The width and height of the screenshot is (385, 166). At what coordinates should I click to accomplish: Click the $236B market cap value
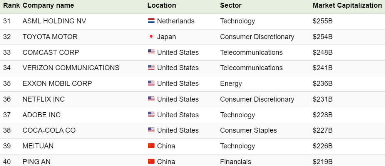(x=323, y=84)
